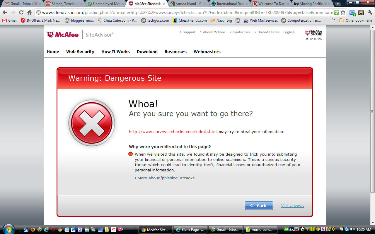Screen dimensions: 375x234
Task: Open the Notepad quick launch icon
Action: coord(67,230)
